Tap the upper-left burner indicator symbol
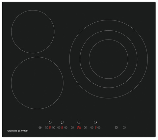 (x=50, y=122)
